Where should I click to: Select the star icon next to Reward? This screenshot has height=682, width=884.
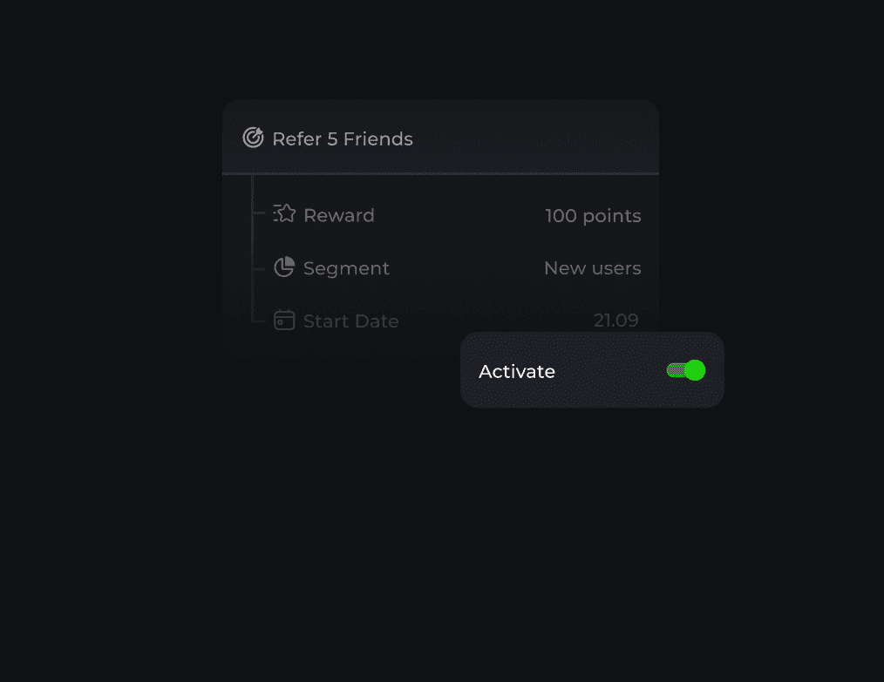coord(284,213)
